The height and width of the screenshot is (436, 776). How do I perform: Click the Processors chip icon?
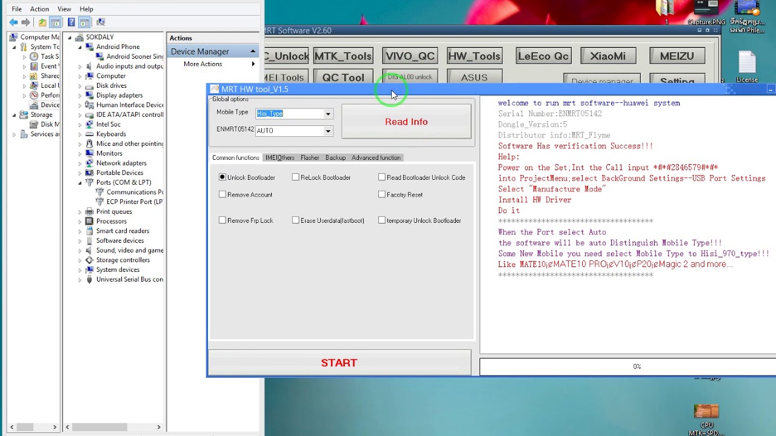89,221
